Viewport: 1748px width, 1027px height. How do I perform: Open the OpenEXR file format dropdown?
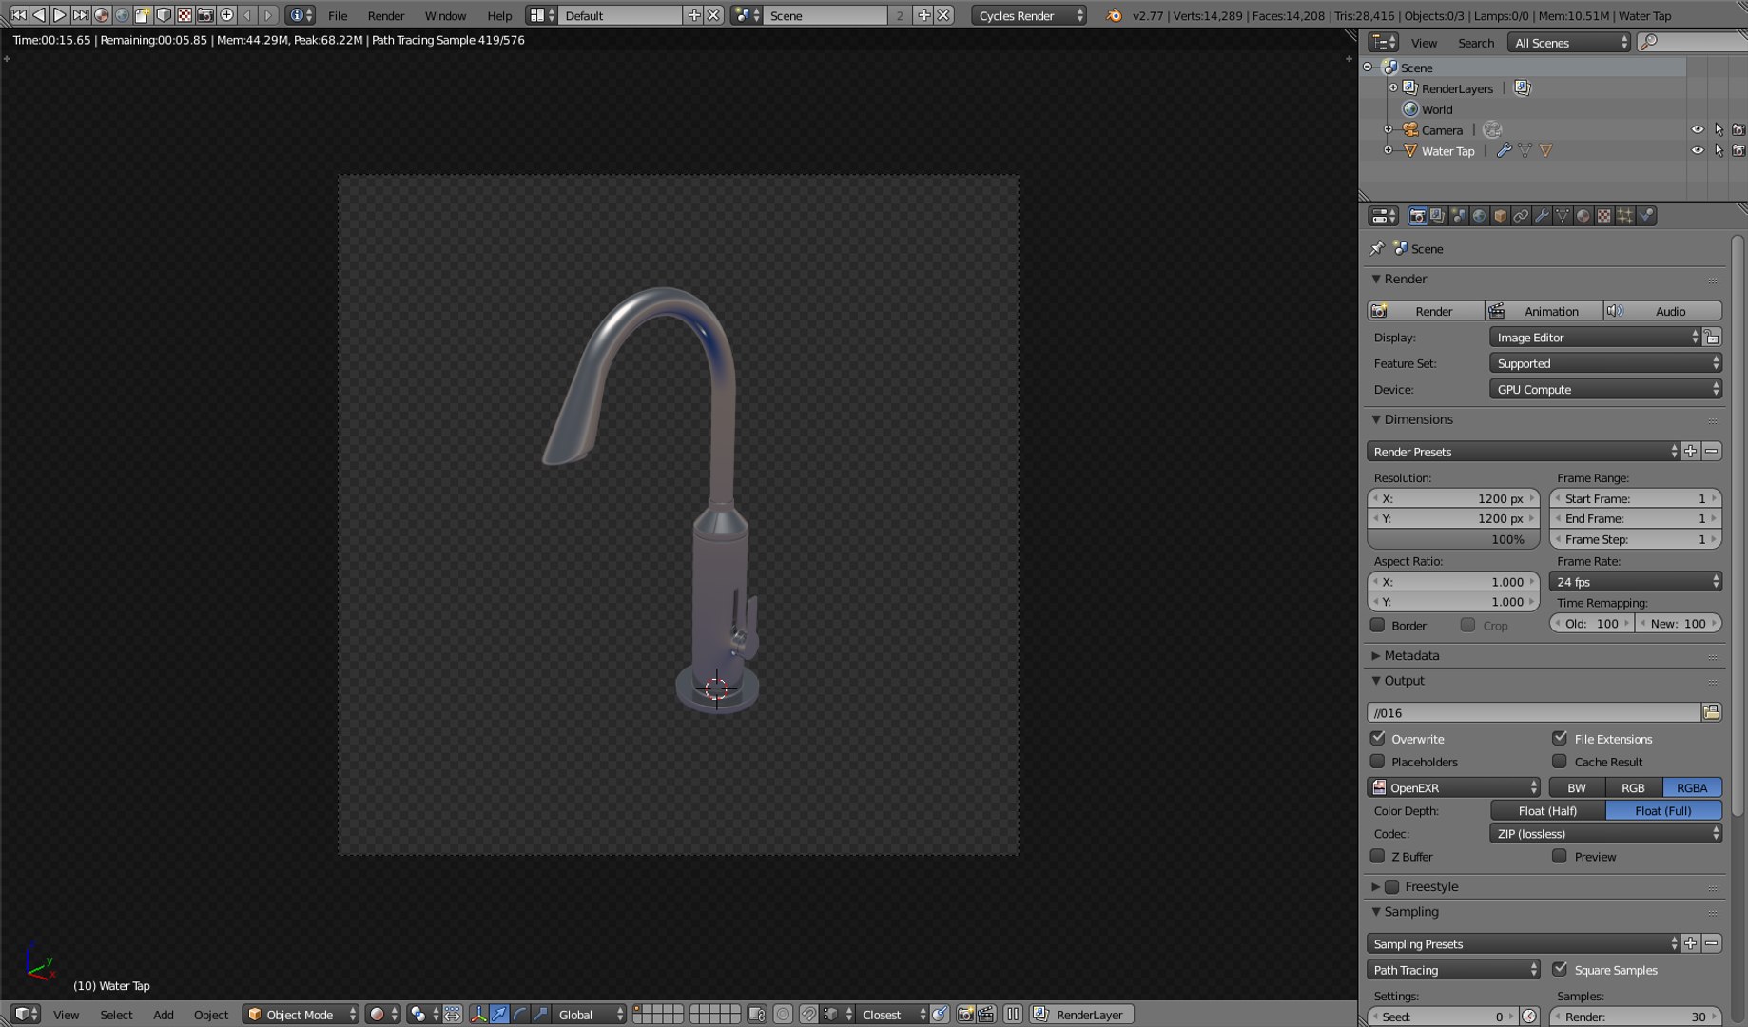(1454, 787)
